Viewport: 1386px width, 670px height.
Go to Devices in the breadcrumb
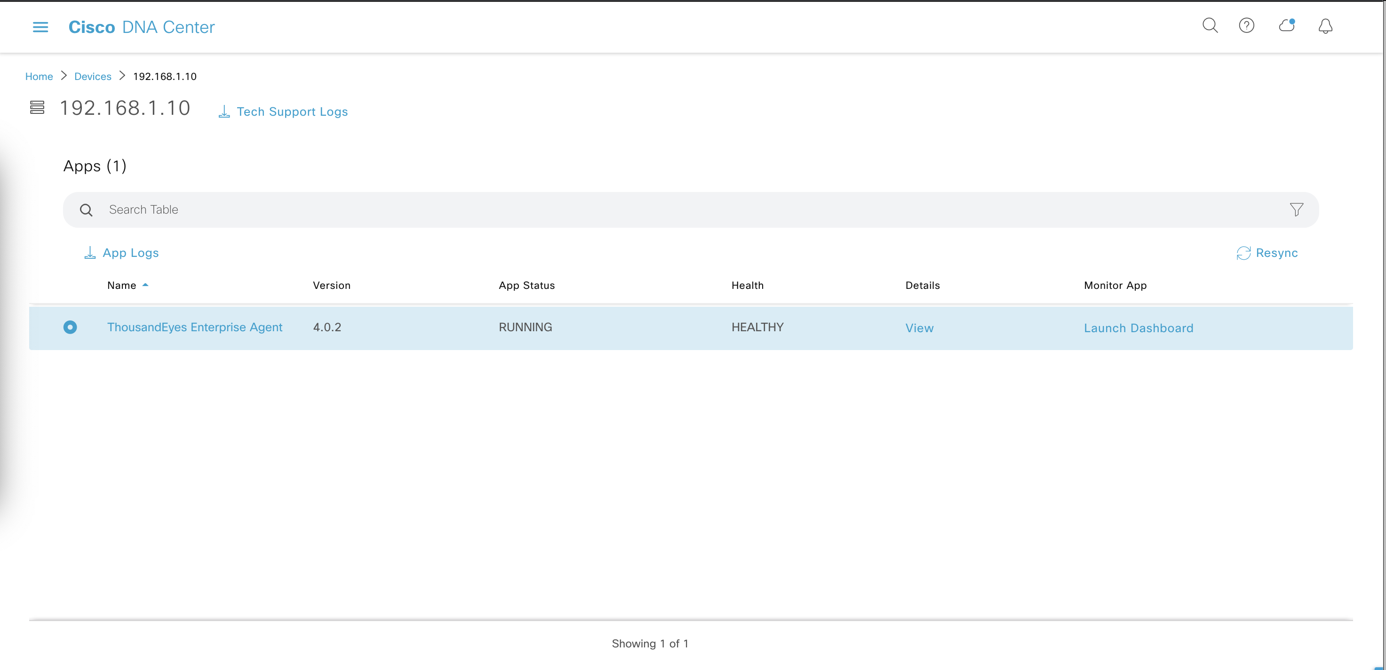tap(93, 76)
